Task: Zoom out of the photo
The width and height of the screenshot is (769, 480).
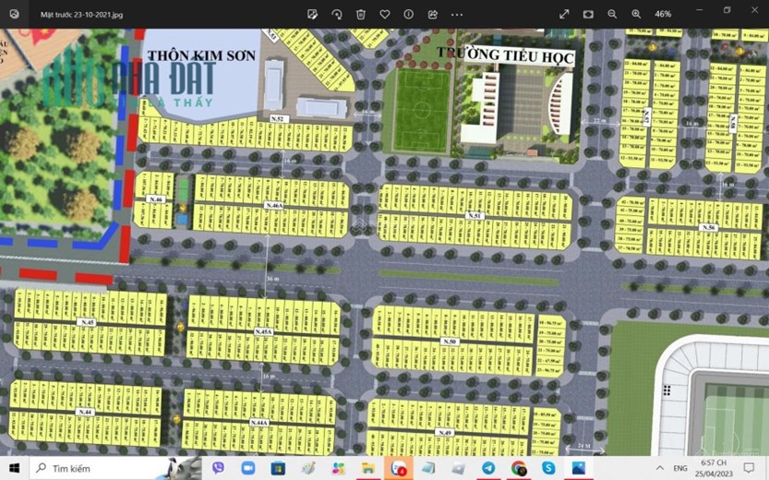Action: coord(612,14)
